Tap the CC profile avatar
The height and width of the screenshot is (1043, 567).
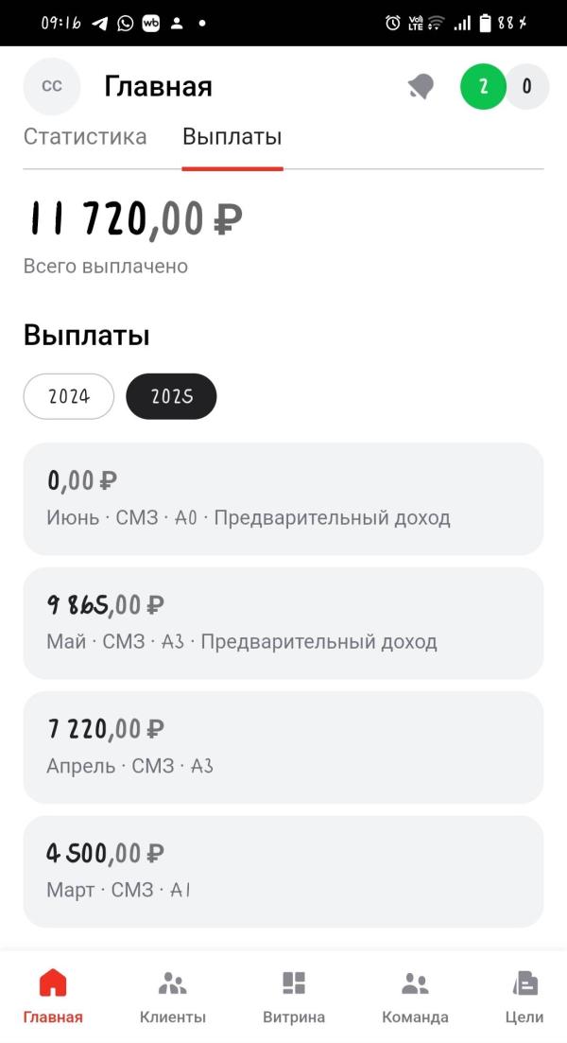tap(52, 86)
